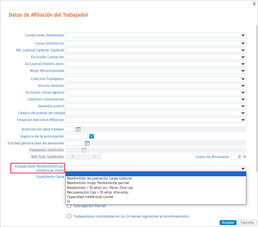Enable Trabajadoras contratadas en los 24 meses checkbox

pos(69,216)
